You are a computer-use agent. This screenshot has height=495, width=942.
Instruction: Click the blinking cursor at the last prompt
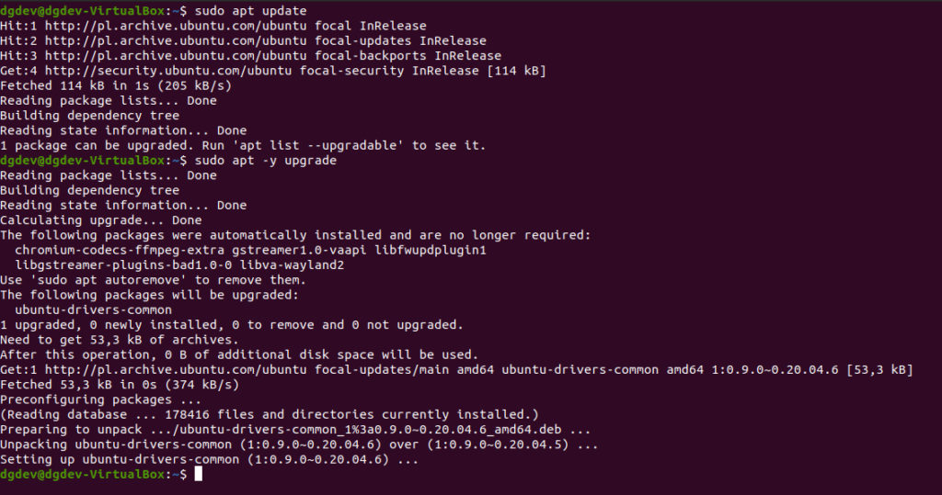199,474
